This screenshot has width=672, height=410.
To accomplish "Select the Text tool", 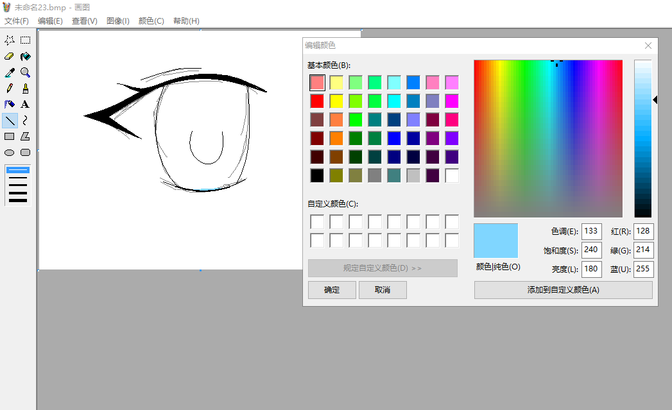I will pyautogui.click(x=25, y=105).
